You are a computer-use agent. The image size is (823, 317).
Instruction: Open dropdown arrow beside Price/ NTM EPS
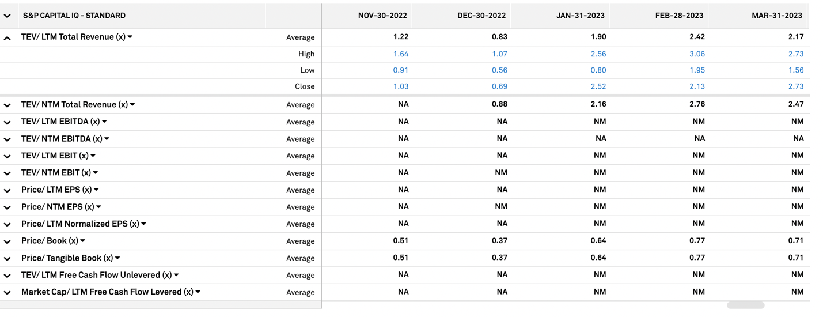99,207
